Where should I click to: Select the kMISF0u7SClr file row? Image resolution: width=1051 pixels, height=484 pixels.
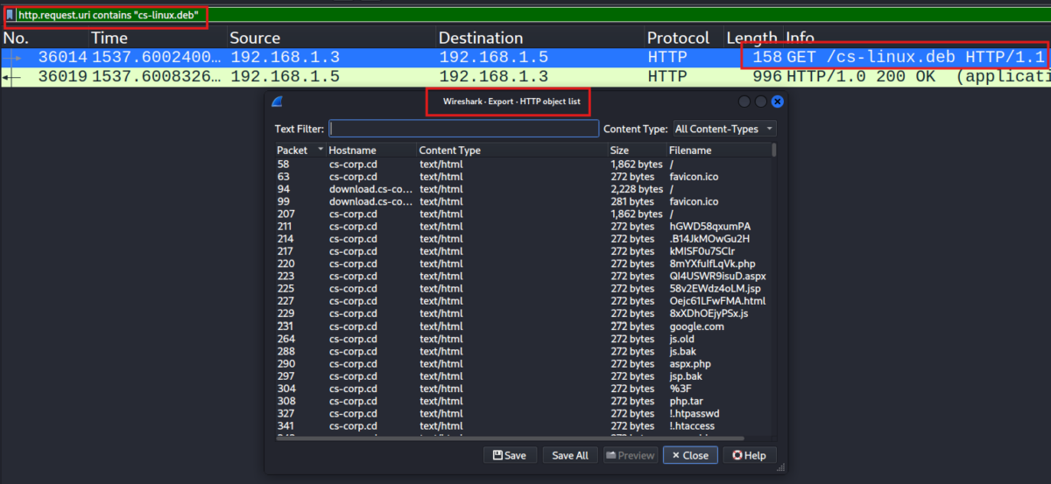tap(523, 251)
